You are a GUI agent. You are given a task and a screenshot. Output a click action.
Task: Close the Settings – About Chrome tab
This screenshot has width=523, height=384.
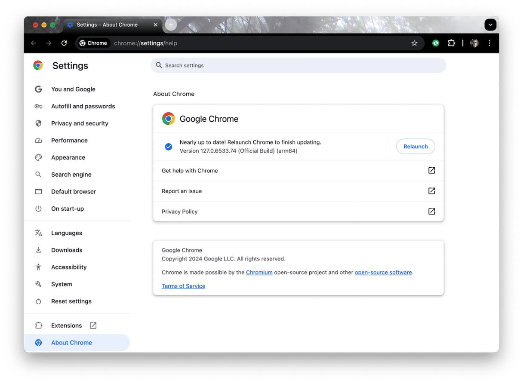156,25
